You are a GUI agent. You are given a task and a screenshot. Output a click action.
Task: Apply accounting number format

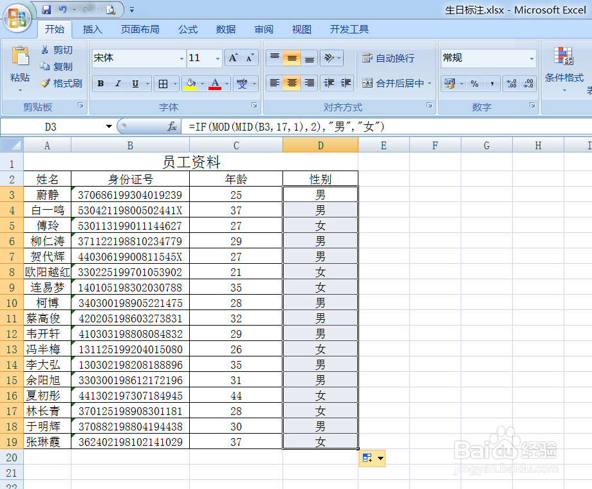click(449, 84)
